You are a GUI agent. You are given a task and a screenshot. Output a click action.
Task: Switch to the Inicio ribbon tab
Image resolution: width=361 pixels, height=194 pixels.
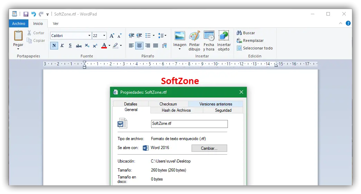point(38,24)
